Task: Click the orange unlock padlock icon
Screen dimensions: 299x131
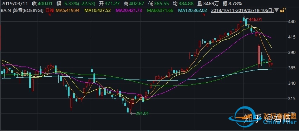Action: coord(283,10)
